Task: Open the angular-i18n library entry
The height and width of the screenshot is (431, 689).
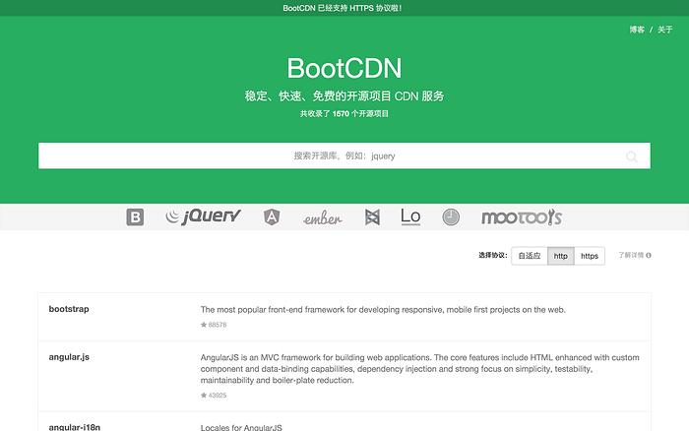Action: pos(75,426)
